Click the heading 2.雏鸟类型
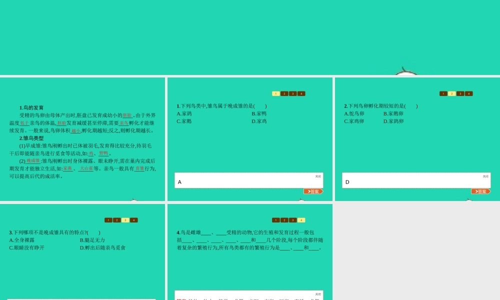 (x=31, y=138)
